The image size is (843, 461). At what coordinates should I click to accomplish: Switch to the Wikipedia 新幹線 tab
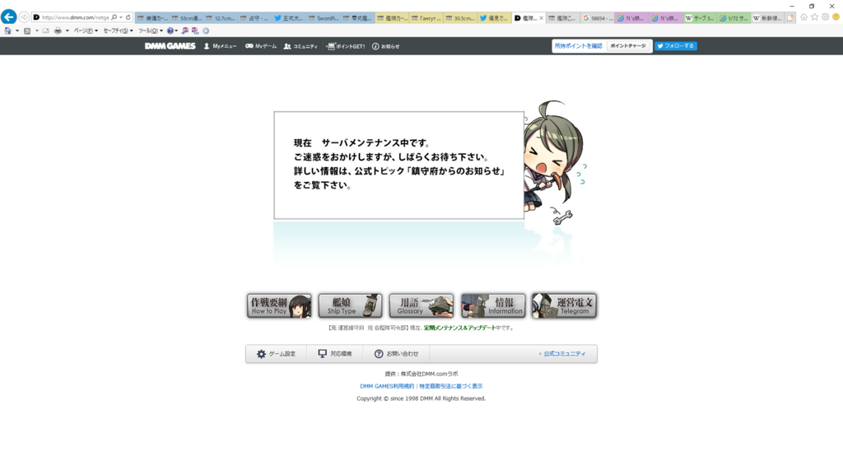pos(768,18)
